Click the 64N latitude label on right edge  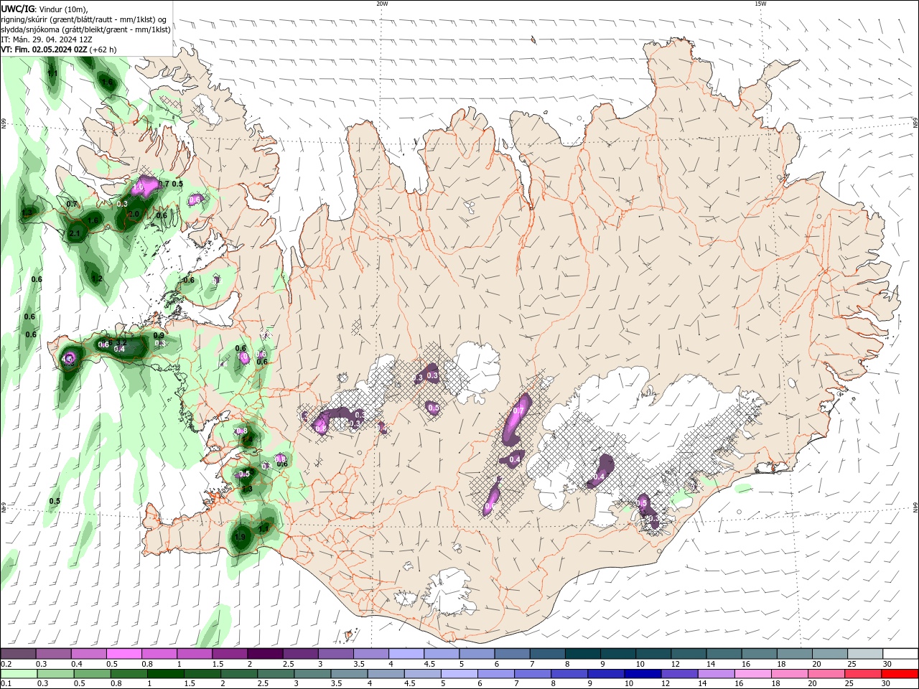coord(915,507)
